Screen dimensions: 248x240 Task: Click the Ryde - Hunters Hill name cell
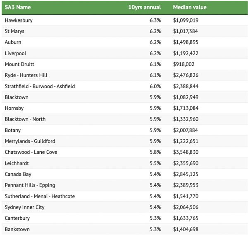(x=26, y=75)
